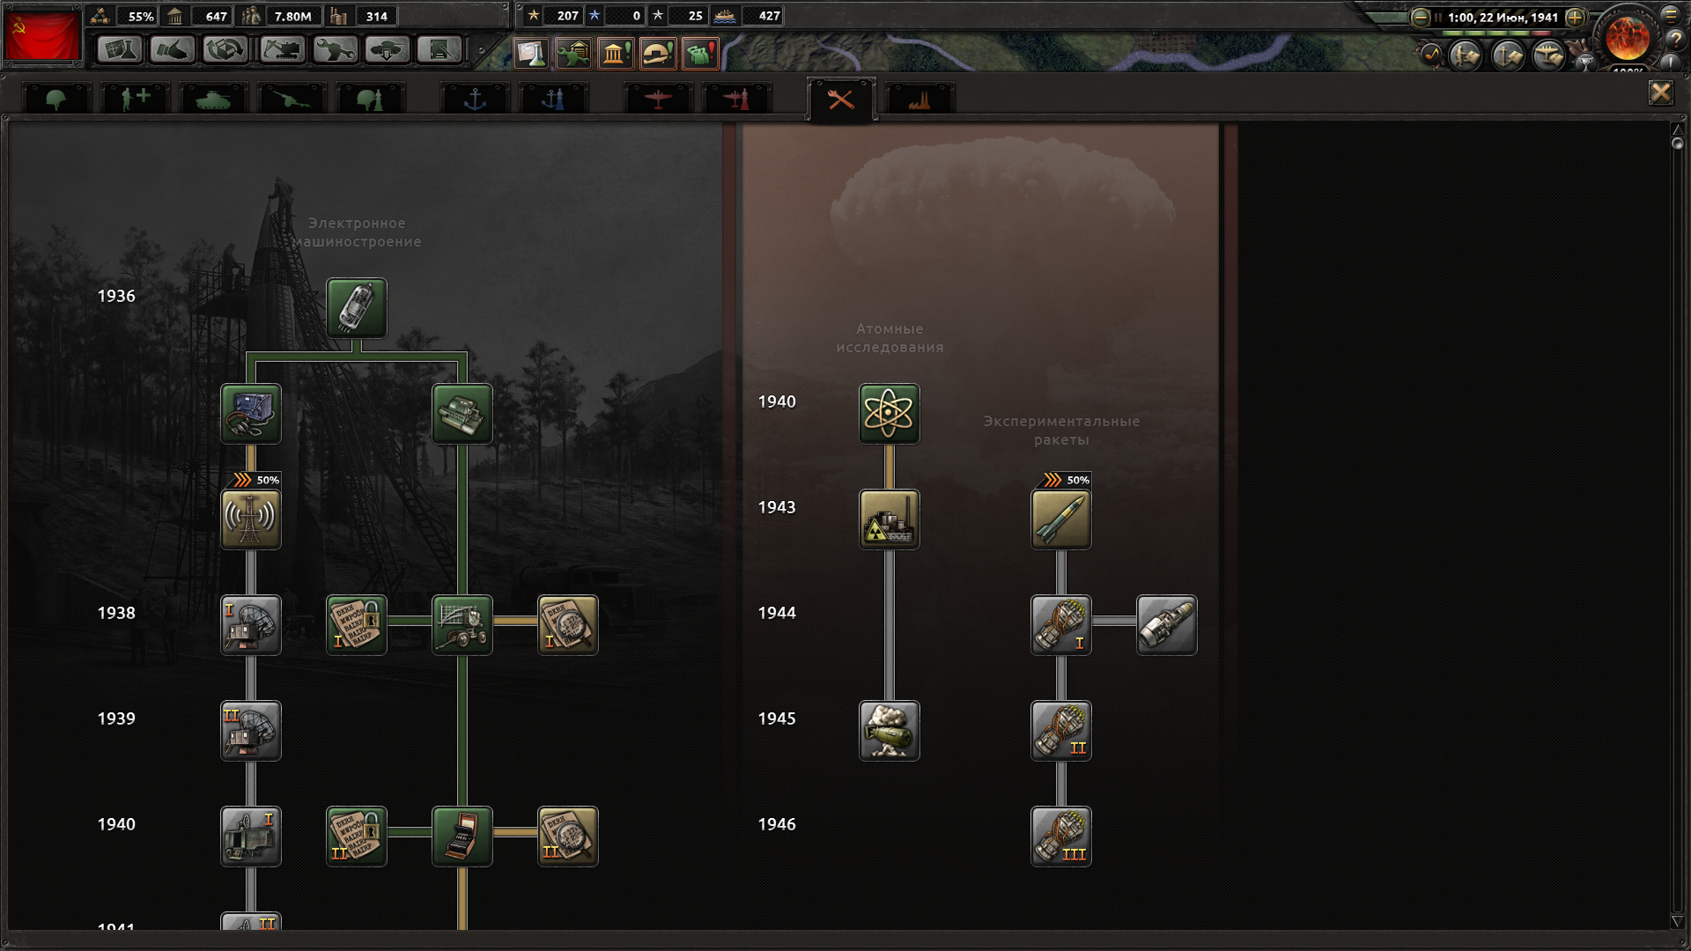Viewport: 1691px width, 951px height.
Task: Select the decryption I magnifier tech
Action: click(x=568, y=625)
